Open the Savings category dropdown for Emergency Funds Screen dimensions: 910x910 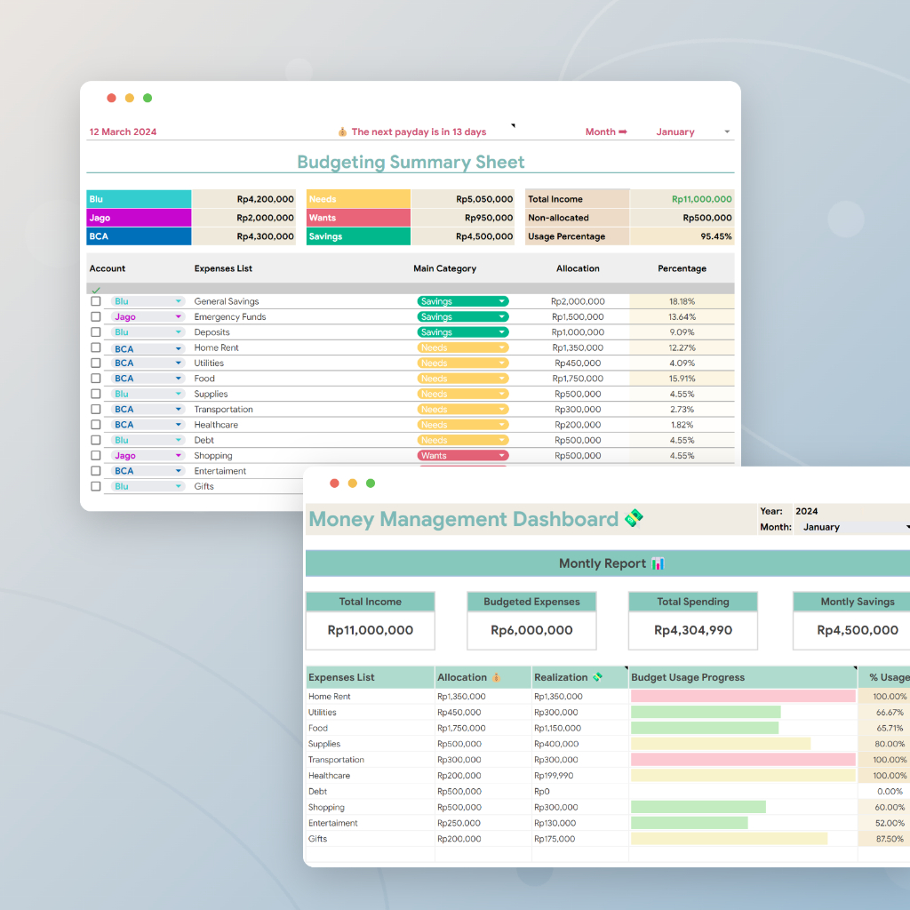click(503, 316)
